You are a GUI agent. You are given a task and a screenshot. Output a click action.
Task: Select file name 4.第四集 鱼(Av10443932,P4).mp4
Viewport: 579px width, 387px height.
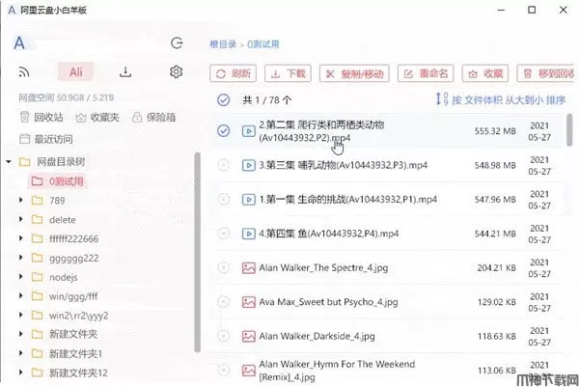[329, 234]
